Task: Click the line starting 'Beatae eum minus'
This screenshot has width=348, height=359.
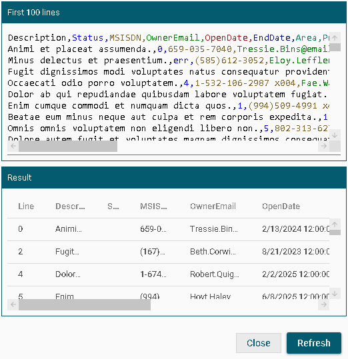Action: click(x=169, y=117)
